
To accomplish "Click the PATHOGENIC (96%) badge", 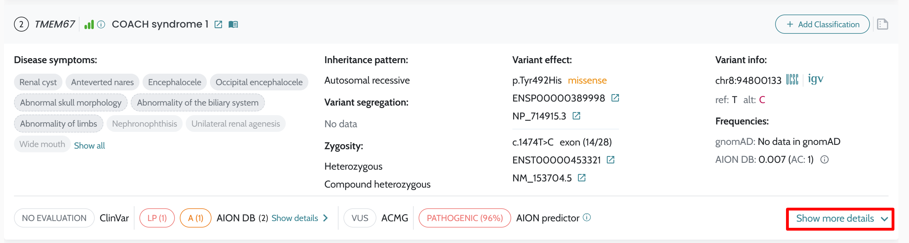I will pyautogui.click(x=464, y=218).
